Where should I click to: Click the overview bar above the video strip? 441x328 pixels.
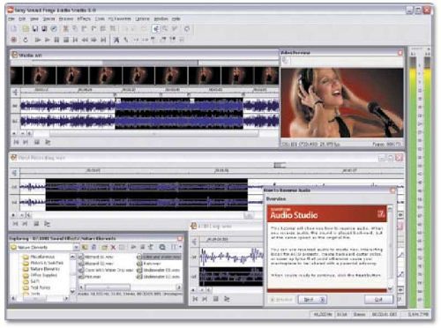[x=145, y=63]
